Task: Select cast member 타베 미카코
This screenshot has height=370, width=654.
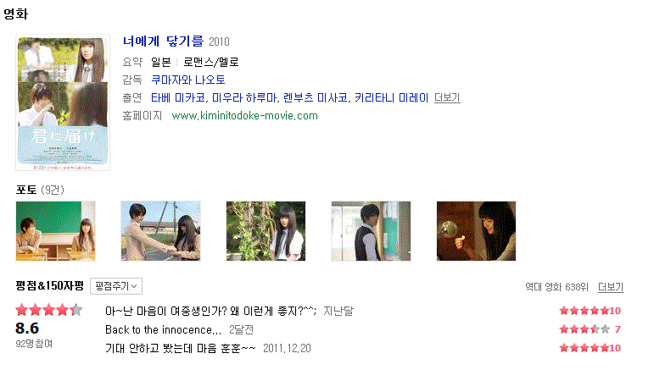Action: click(178, 98)
